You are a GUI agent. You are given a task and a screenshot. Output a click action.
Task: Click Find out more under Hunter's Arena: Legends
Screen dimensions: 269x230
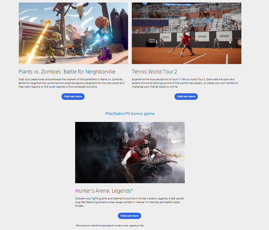(x=130, y=216)
